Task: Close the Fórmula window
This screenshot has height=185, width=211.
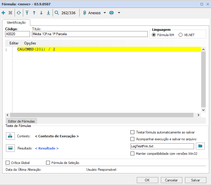Action: click(x=208, y=4)
